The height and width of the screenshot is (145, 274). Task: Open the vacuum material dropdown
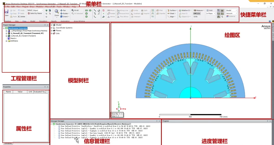[232, 13]
